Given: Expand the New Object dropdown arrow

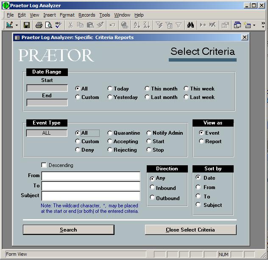Looking at the screenshot, I should click(254, 25).
